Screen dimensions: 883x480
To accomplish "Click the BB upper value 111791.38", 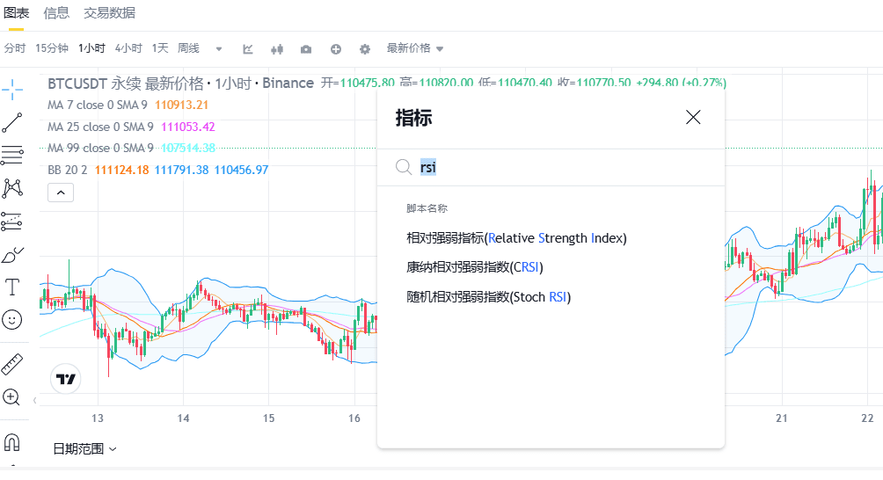I will 182,170.
